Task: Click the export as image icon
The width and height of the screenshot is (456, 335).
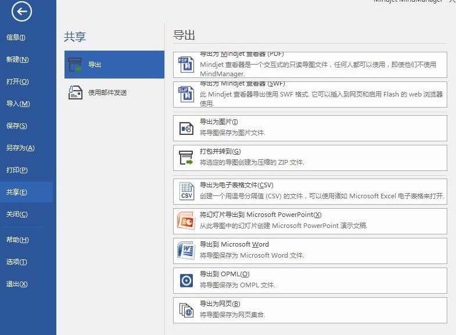Action: tap(186, 129)
